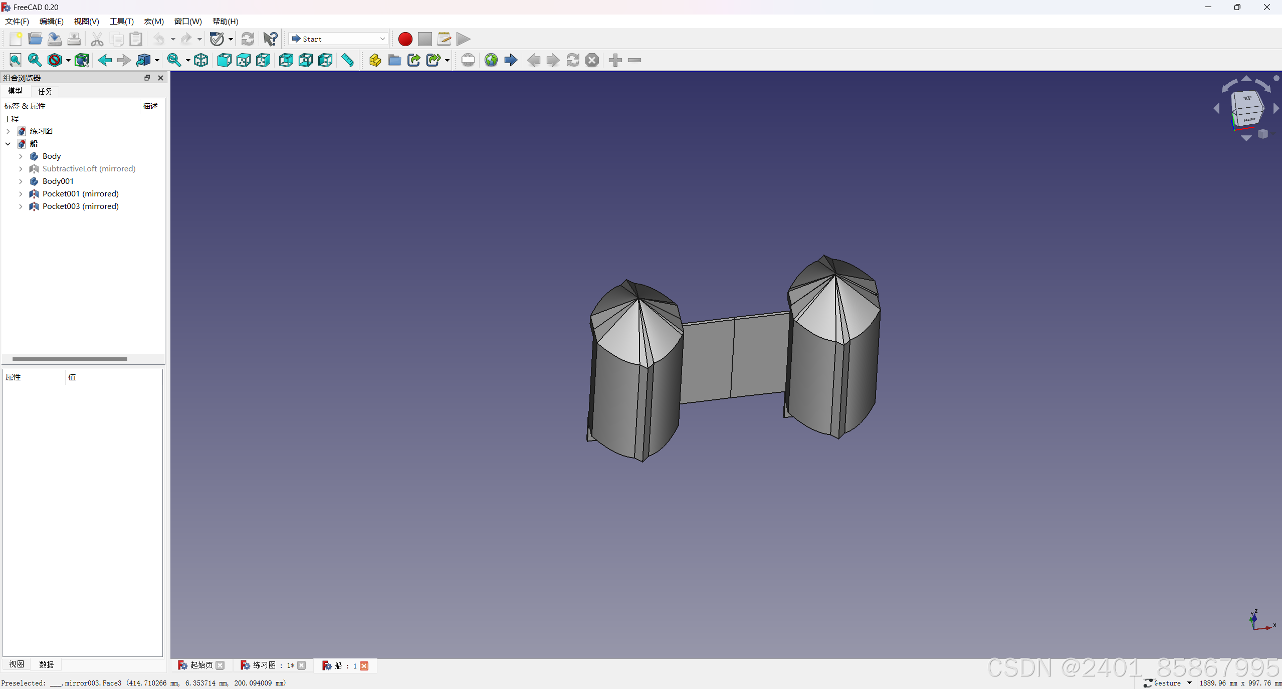Open the web browser globe icon
The image size is (1282, 689).
[x=491, y=60]
